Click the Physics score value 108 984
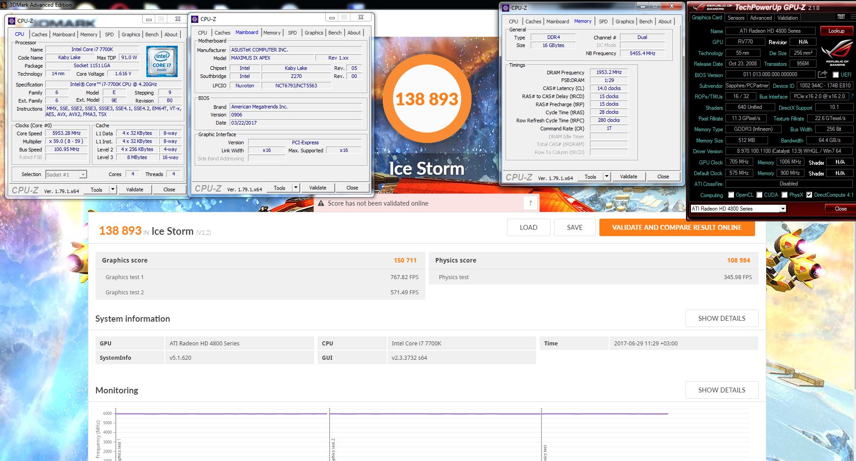856x461 pixels. click(738, 260)
